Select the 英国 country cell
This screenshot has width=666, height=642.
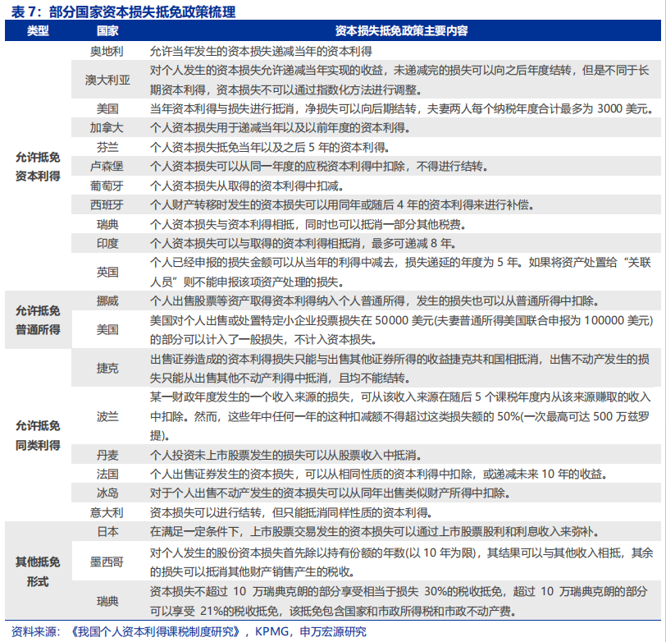tap(107, 272)
